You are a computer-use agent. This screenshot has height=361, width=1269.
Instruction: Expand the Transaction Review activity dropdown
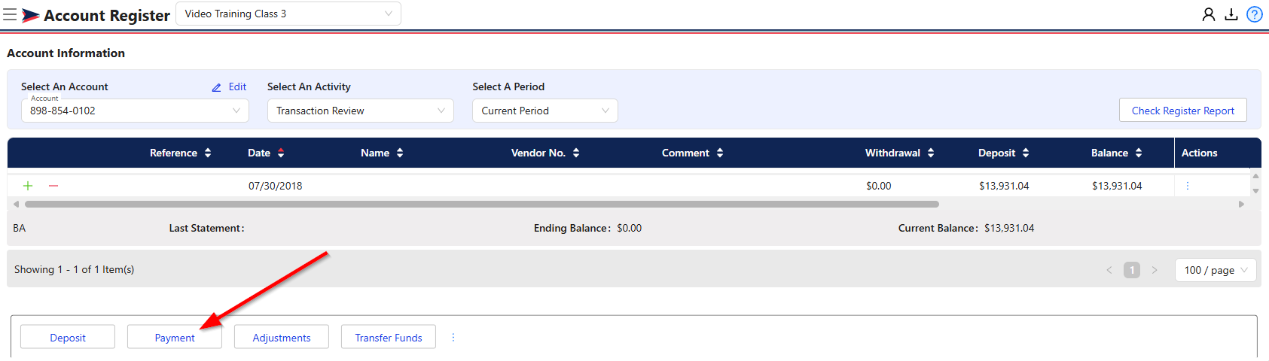point(361,111)
